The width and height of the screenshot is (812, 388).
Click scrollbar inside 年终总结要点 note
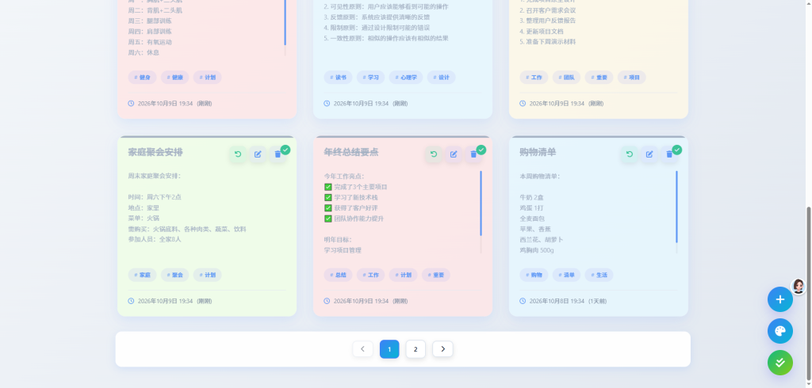481,203
